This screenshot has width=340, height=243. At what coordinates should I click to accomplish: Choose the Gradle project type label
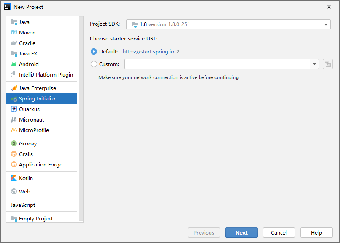[27, 43]
